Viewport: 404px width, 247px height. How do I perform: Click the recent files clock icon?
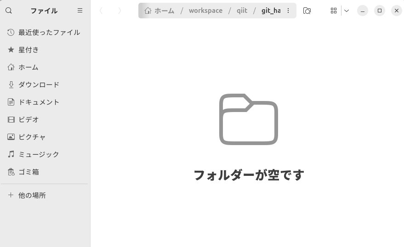(11, 33)
